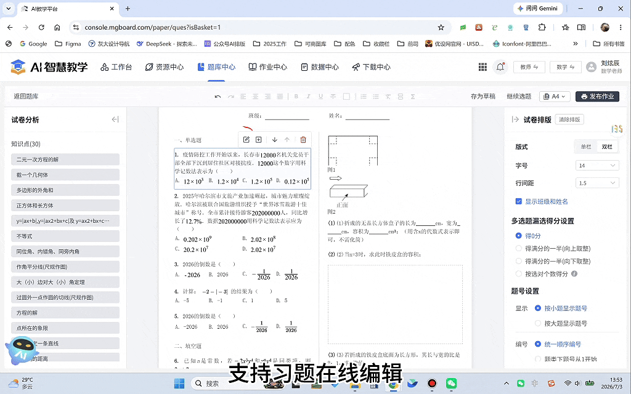Expand the bookmarks overflow chevron
Viewport: 631px width, 394px height.
(x=576, y=44)
